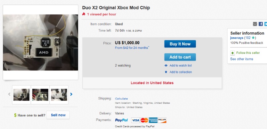The width and height of the screenshot is (267, 129).
Task: Share listing via Twitter icon
Action: click(x=266, y=24)
